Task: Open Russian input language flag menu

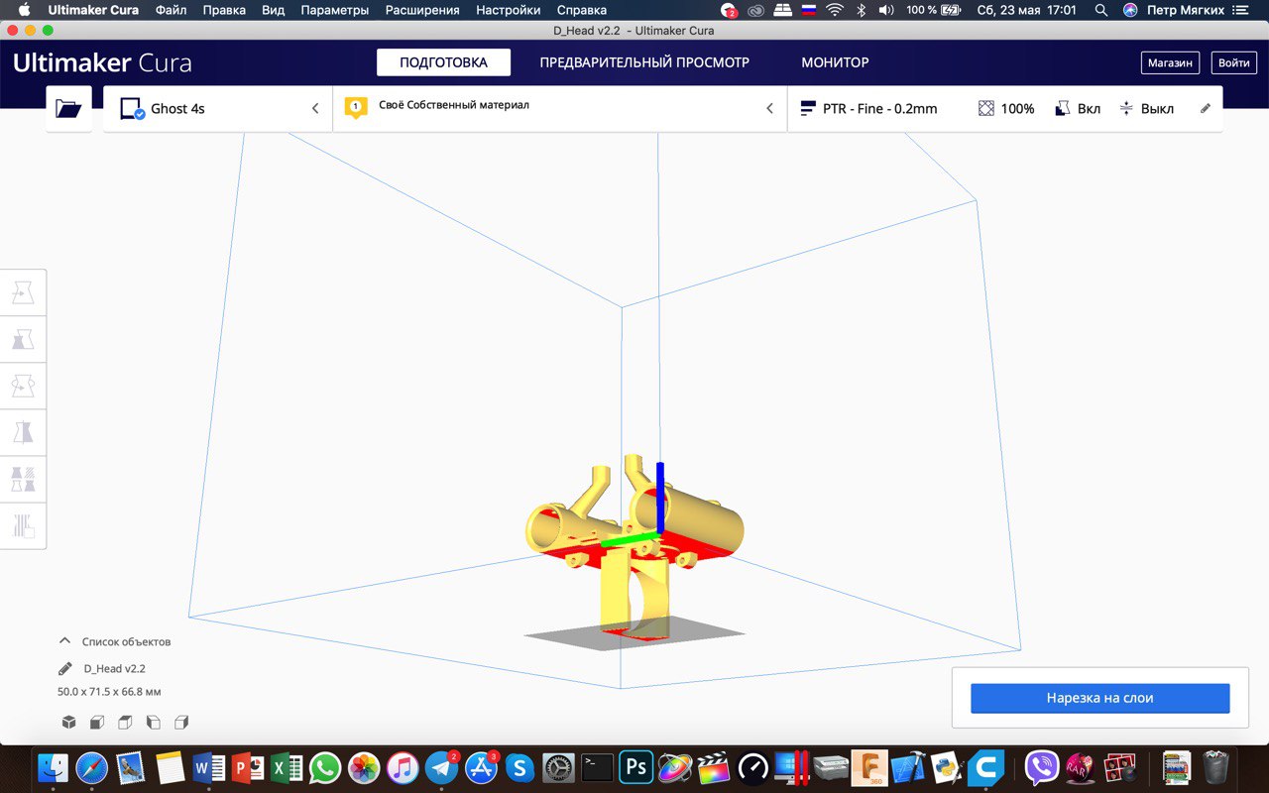Action: point(809,10)
